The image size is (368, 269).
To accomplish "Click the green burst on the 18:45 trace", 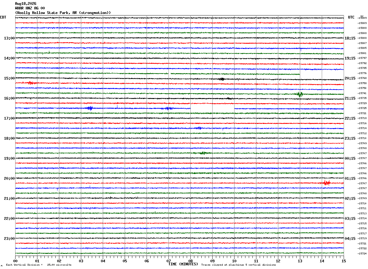I will (x=202, y=153).
